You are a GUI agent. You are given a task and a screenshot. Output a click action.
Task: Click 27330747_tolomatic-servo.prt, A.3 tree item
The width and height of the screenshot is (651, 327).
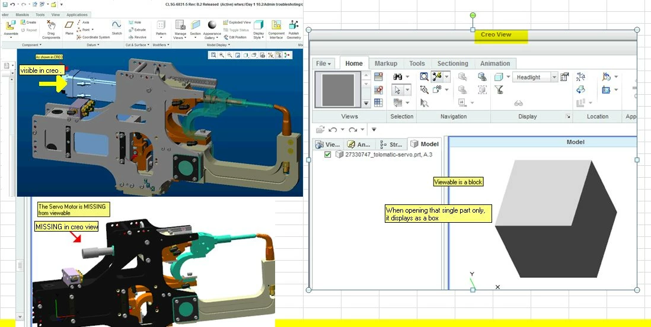tap(388, 155)
